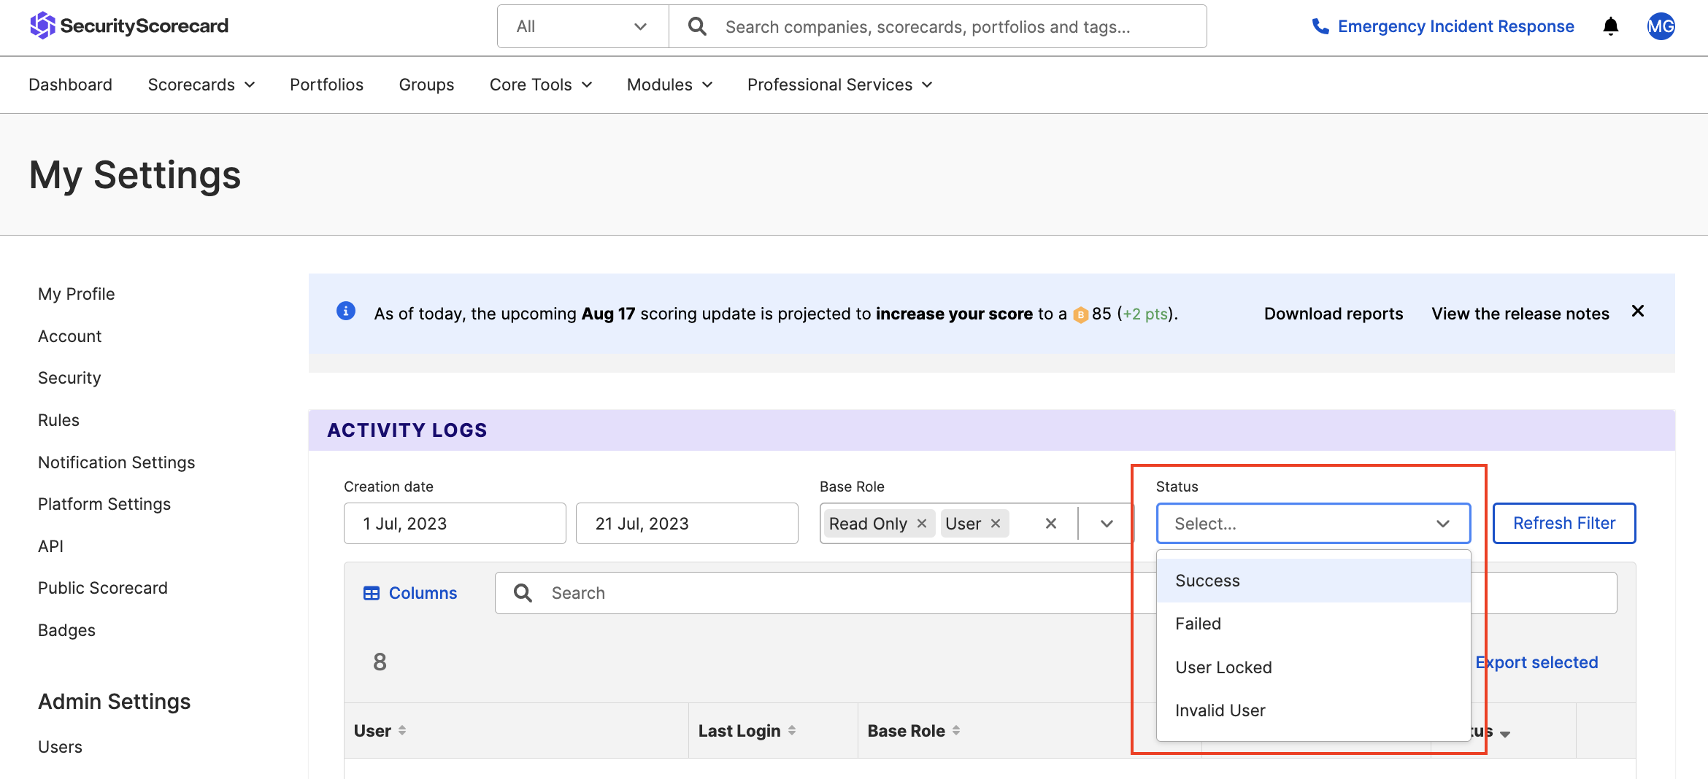Remove the Read Only base role tag
Viewport: 1708px width, 779px height.
pyautogui.click(x=921, y=523)
